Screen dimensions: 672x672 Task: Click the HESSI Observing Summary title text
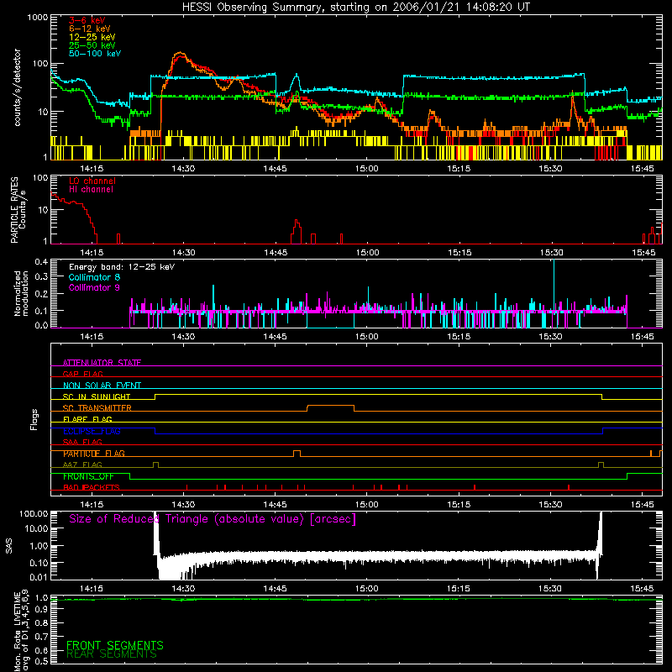[355, 8]
